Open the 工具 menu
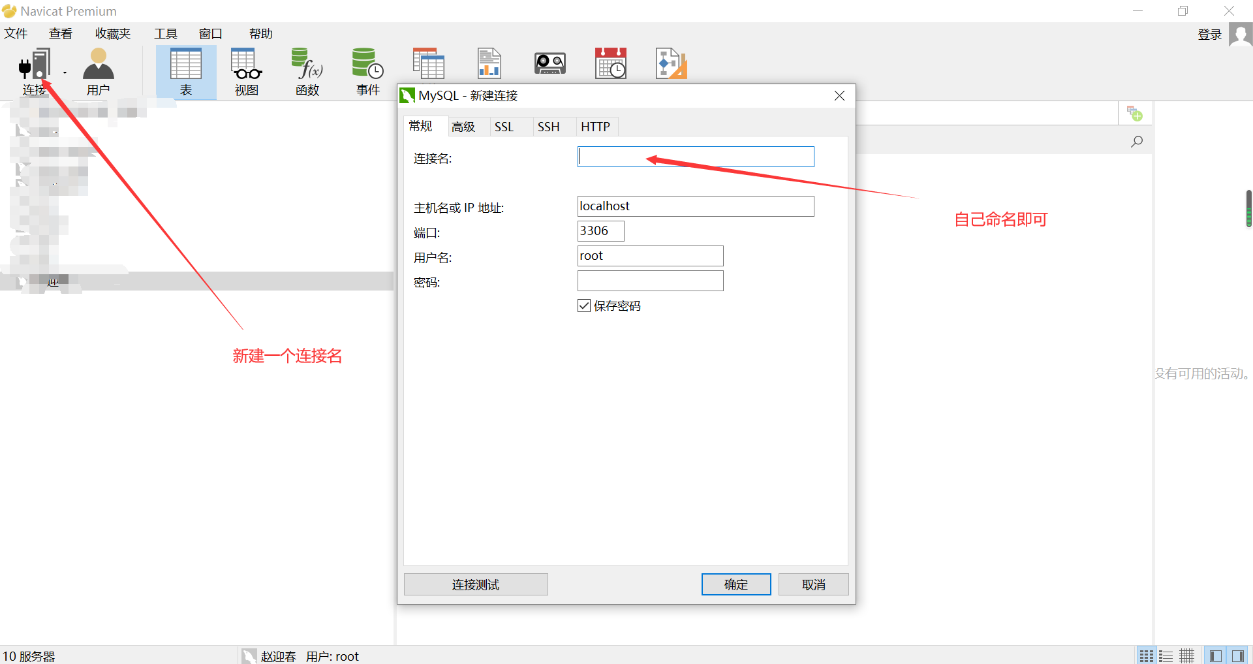Image resolution: width=1253 pixels, height=664 pixels. (166, 33)
